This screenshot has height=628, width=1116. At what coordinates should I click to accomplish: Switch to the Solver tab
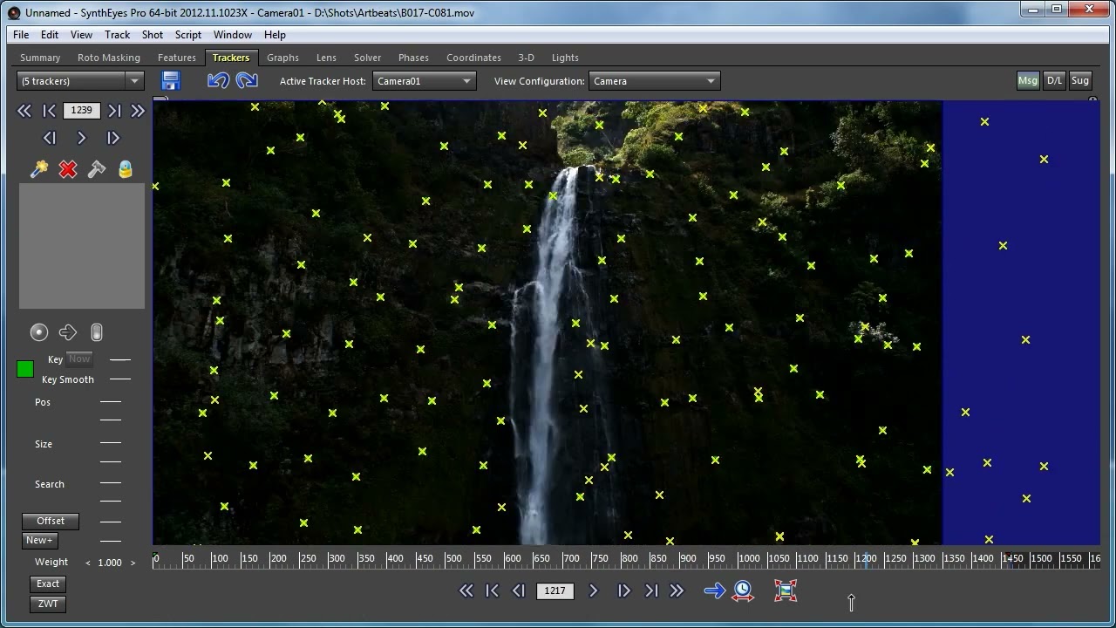pos(367,58)
